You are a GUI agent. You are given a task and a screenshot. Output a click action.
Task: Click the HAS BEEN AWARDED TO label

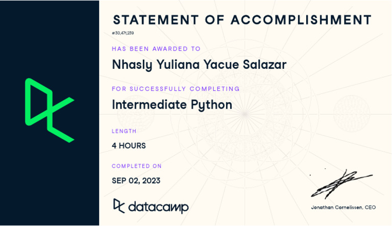[156, 49]
